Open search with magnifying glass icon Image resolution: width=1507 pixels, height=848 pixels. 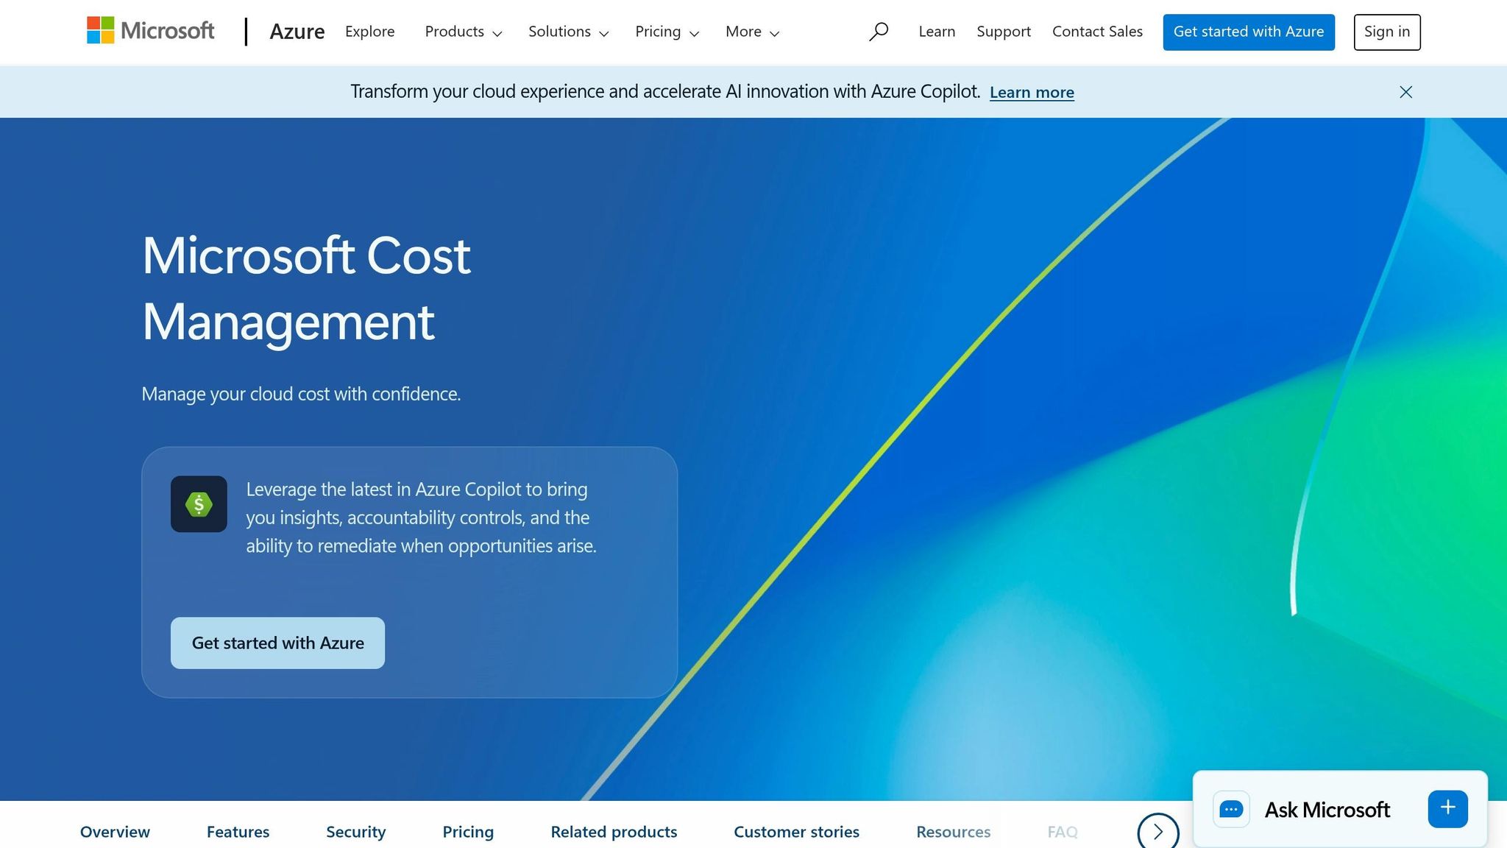point(878,32)
